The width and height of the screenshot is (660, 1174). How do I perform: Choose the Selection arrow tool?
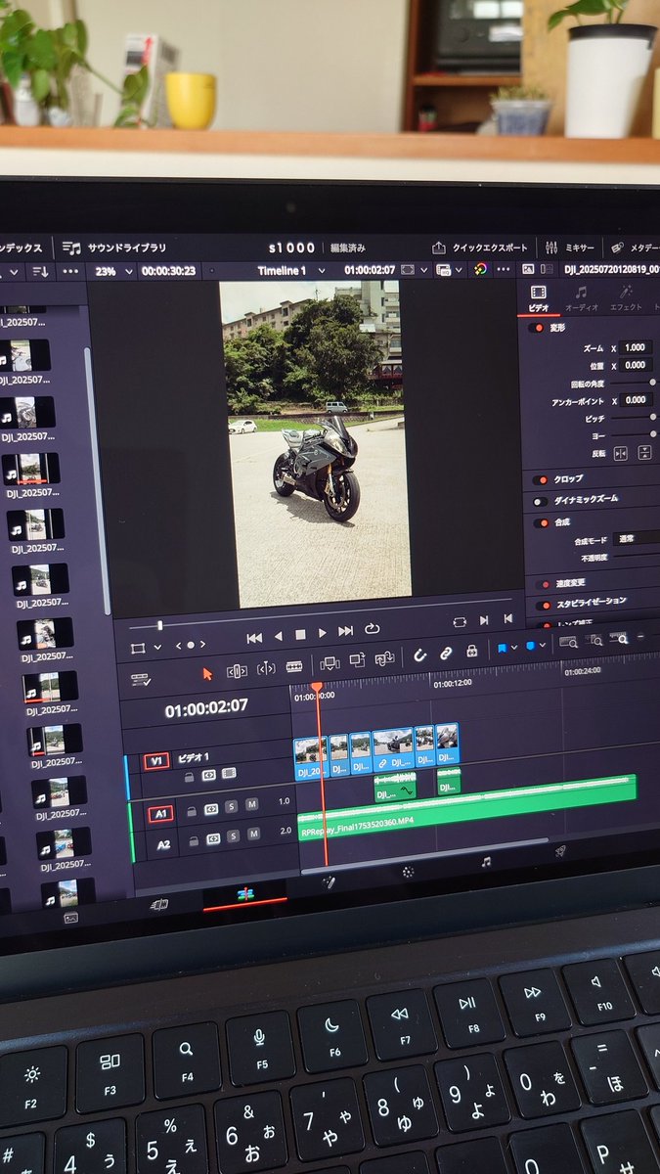tap(207, 673)
